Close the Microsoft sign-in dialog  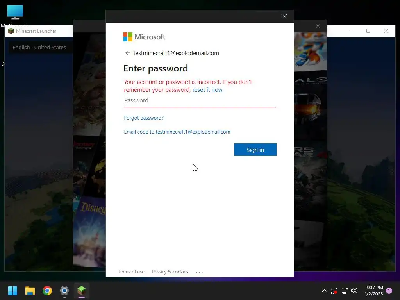(x=285, y=16)
